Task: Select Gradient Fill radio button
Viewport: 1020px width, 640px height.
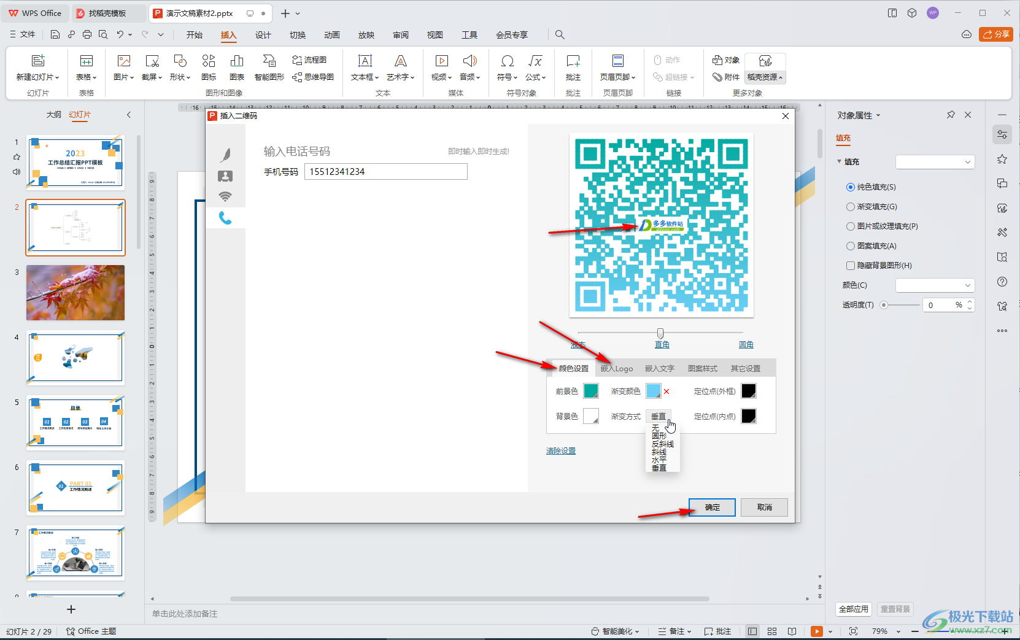Action: pos(851,207)
